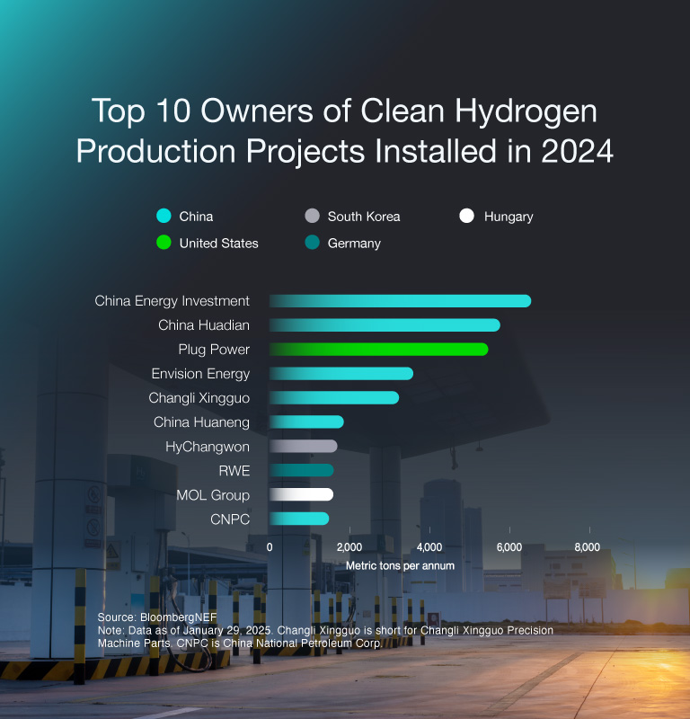Screen dimensions: 690x719
Task: Click the 'HyChangwon' label
Action: pos(208,447)
